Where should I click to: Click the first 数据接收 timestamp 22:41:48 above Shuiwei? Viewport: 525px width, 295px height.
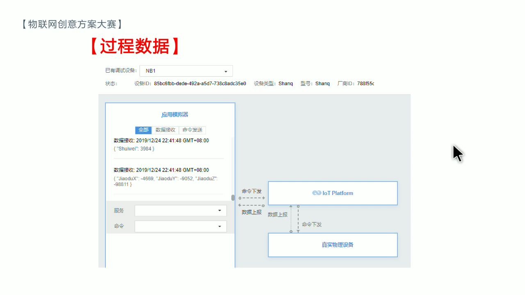(161, 141)
